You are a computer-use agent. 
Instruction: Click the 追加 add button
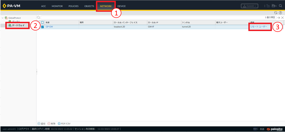41,124
